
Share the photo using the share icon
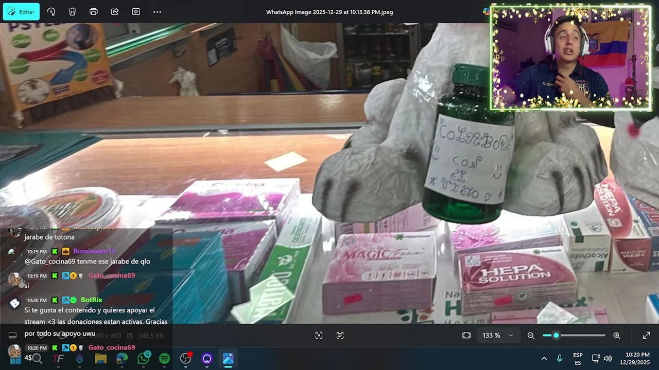click(x=115, y=12)
